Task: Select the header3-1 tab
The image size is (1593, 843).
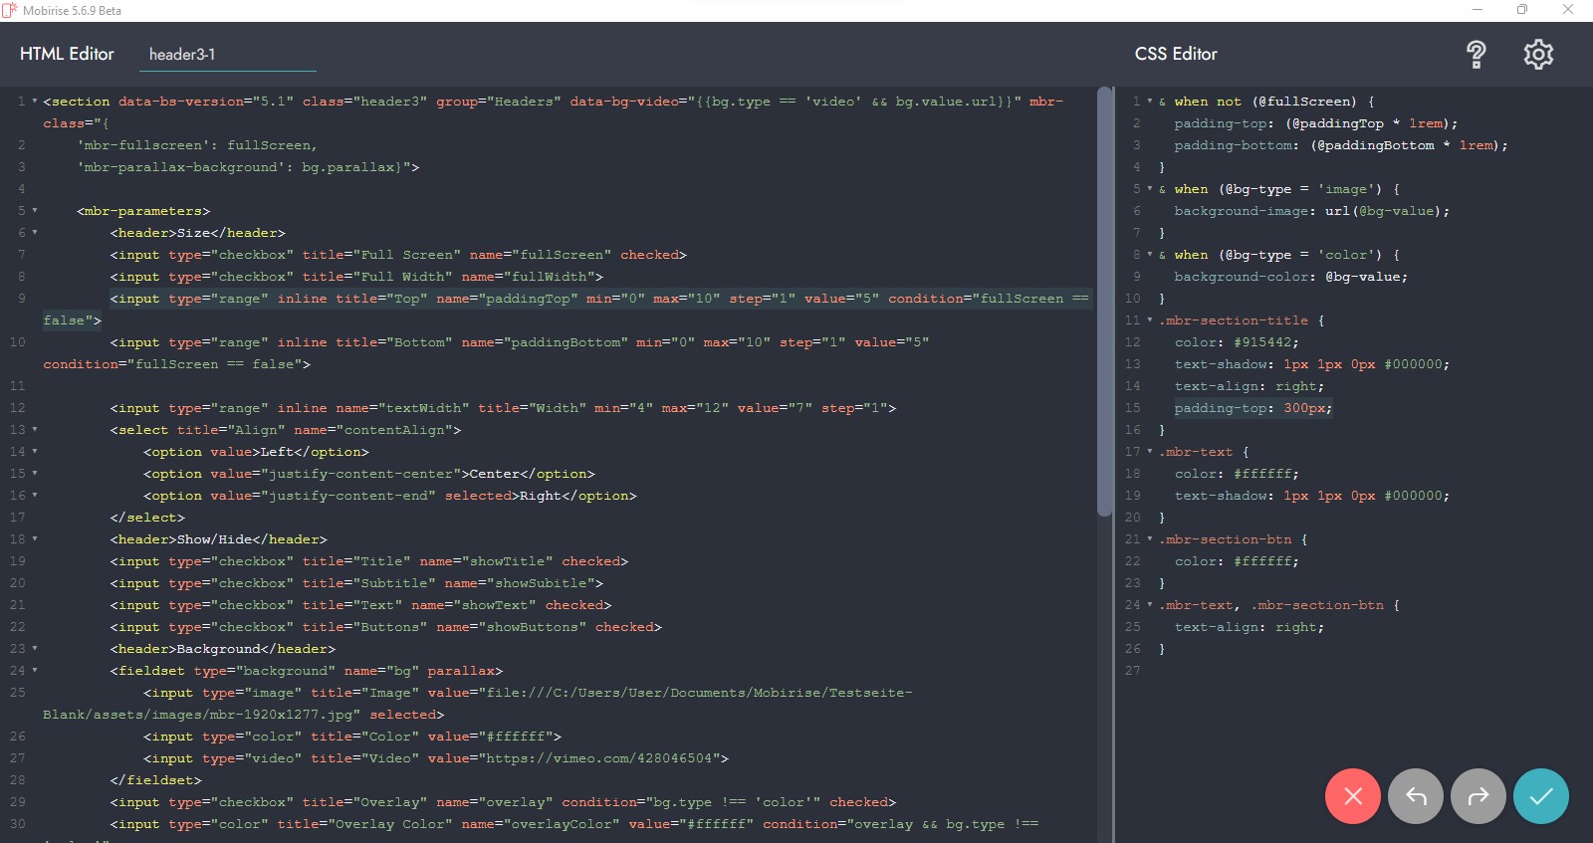Action: tap(182, 55)
